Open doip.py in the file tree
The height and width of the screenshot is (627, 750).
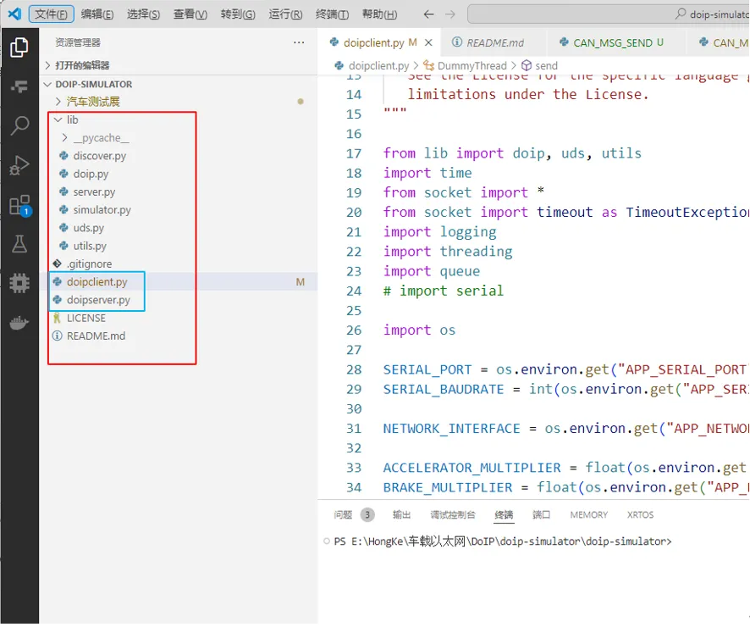tap(91, 174)
